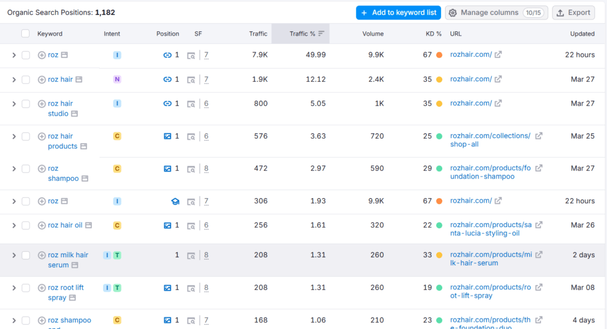Expand the 'roz shampoo' row chevron
Viewport: 607px width, 329px height.
[14, 169]
